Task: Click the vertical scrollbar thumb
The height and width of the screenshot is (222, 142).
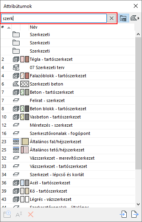Action: (138, 104)
